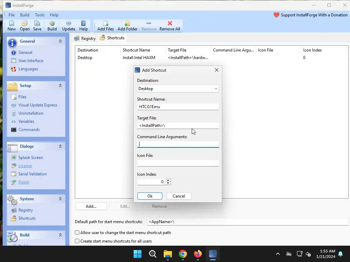Image resolution: width=350 pixels, height=262 pixels.
Task: Open the File menu
Action: [x=12, y=15]
